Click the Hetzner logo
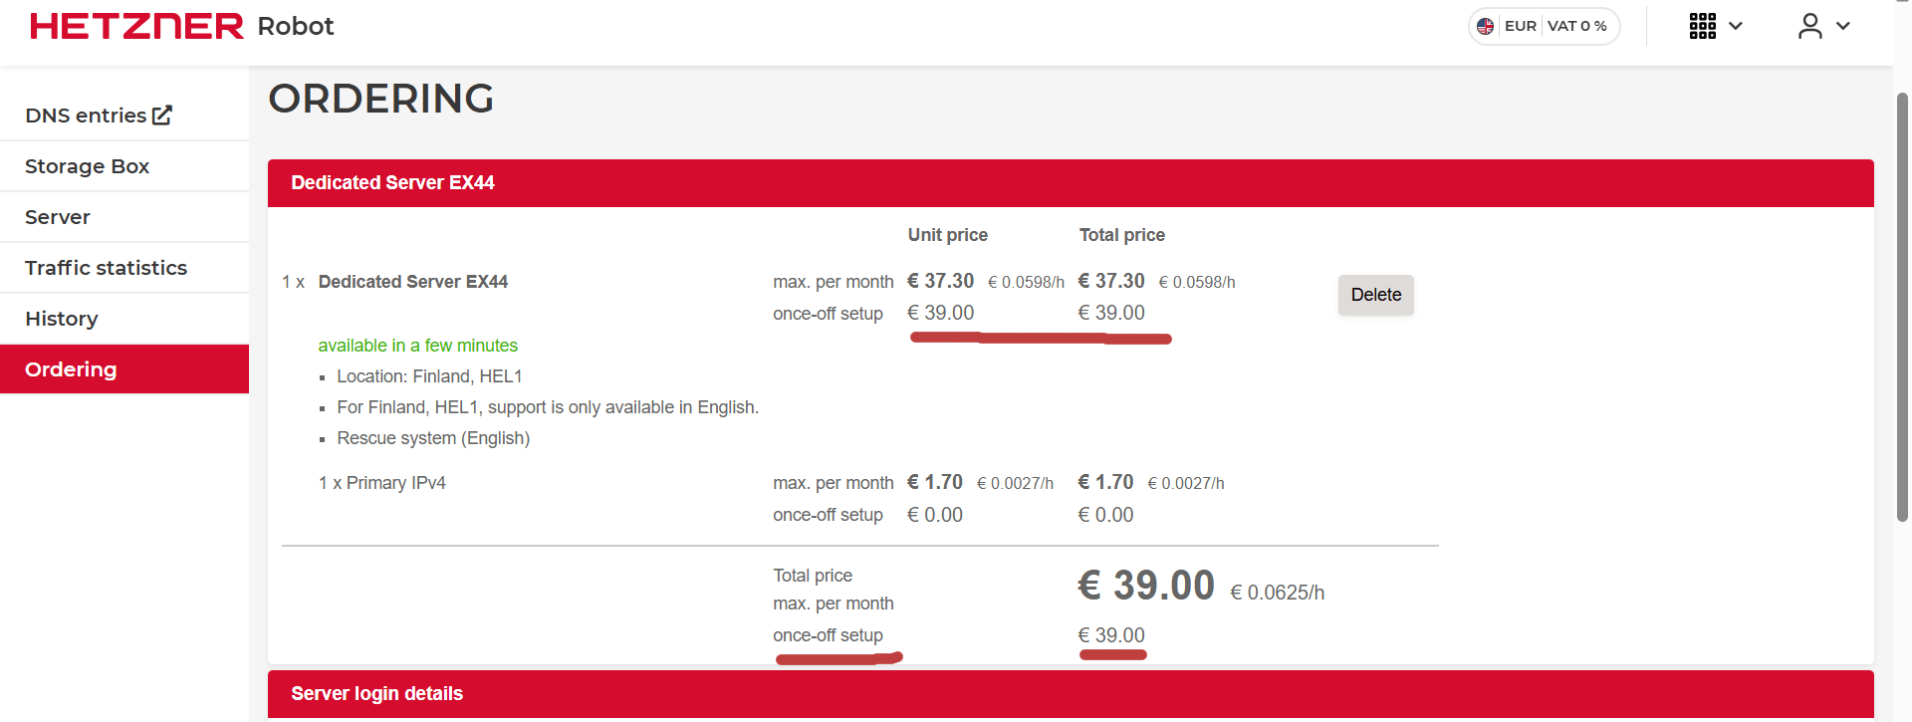The image size is (1912, 722). pyautogui.click(x=136, y=26)
